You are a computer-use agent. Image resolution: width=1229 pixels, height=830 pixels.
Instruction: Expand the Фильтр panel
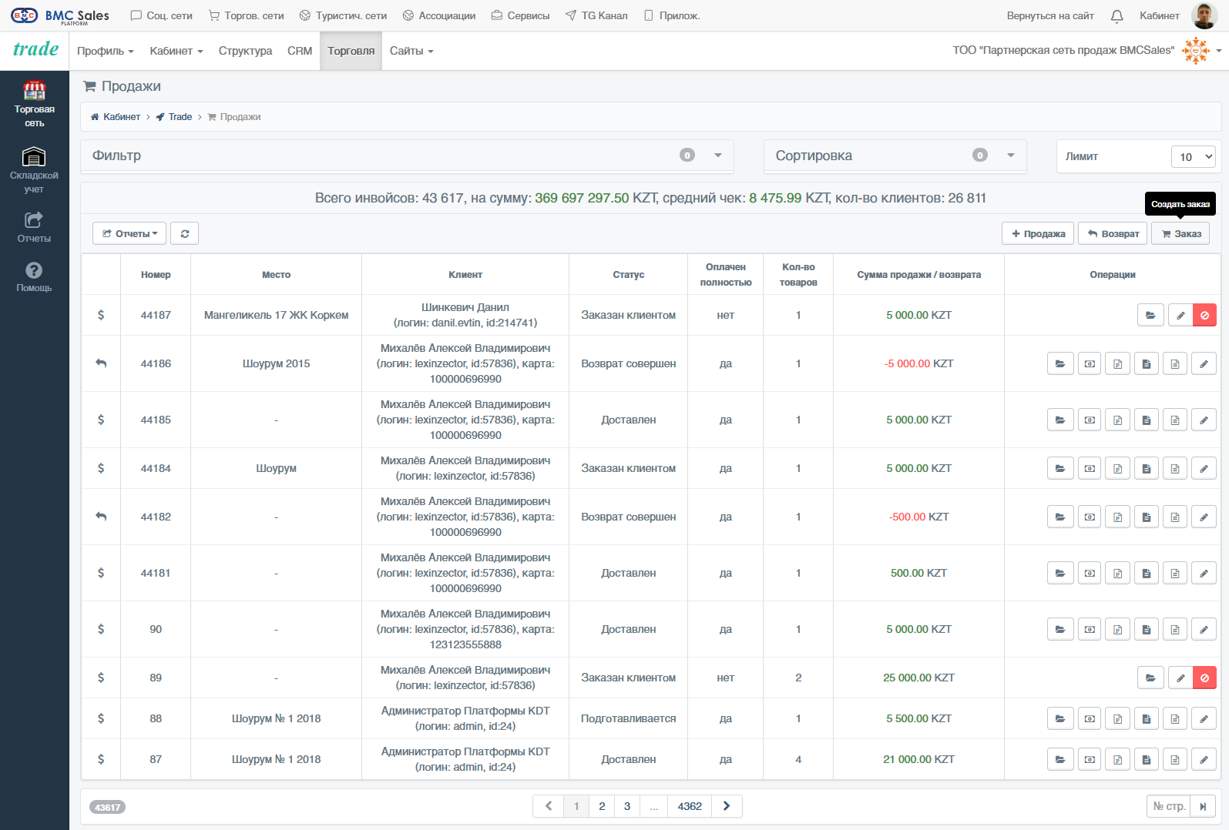click(x=407, y=156)
